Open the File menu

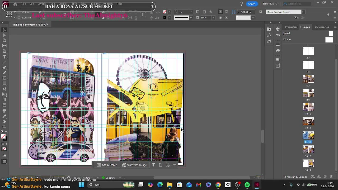pyautogui.click(x=24, y=4)
